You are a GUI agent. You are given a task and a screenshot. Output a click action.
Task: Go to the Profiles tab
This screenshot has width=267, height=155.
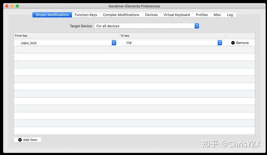coord(202,15)
